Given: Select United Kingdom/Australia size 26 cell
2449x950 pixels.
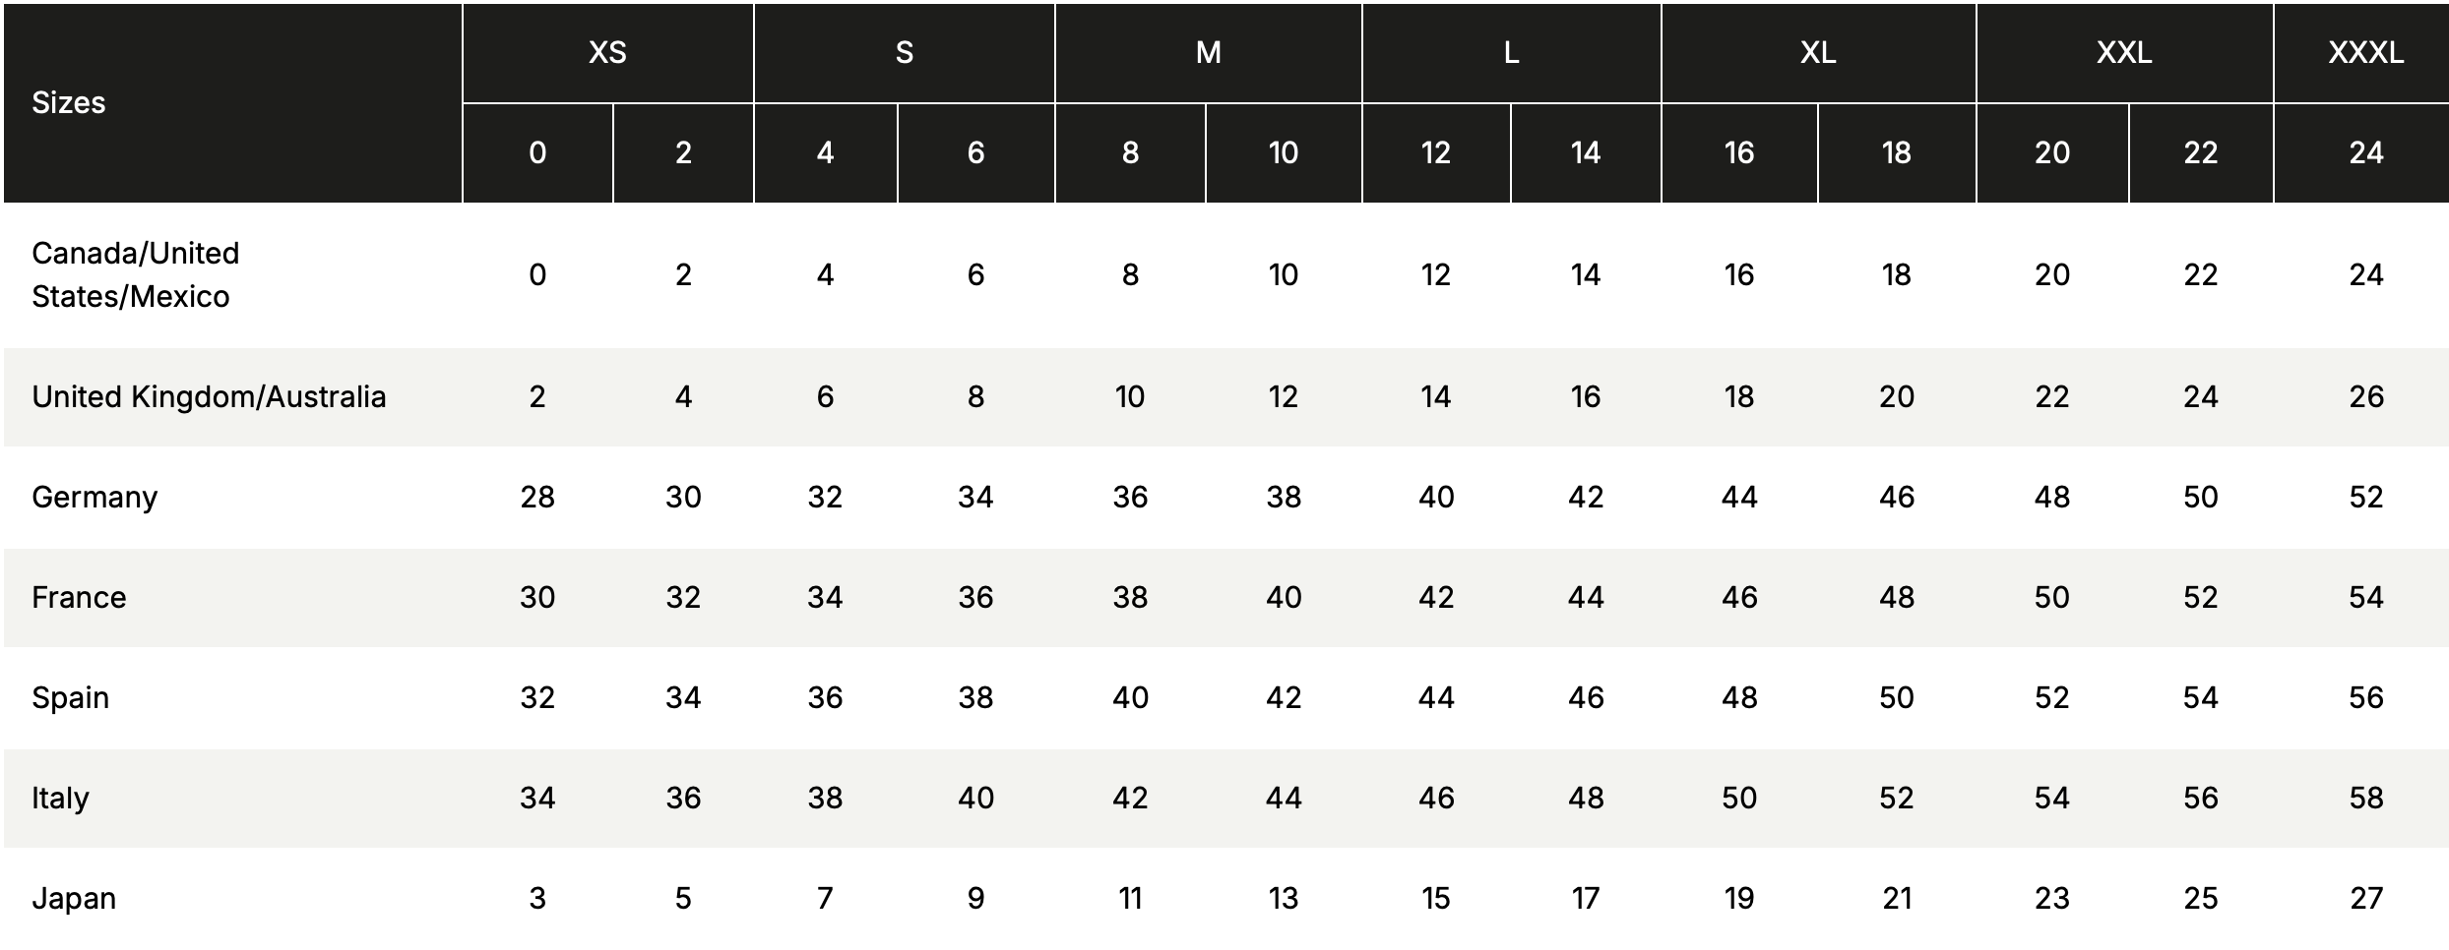Looking at the screenshot, I should [x=2365, y=396].
